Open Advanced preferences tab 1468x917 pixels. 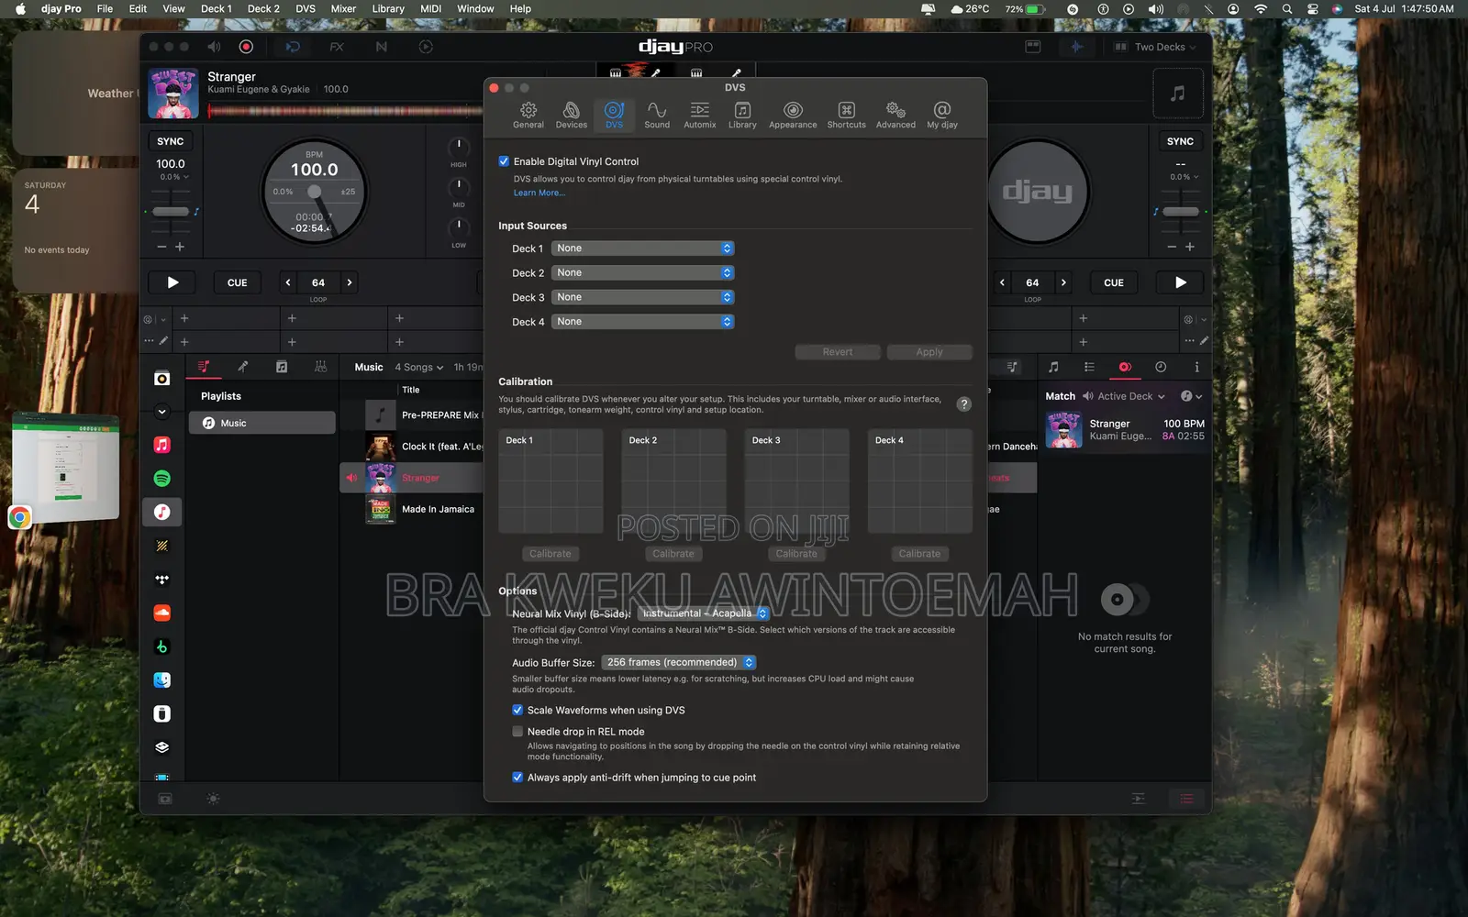(x=895, y=115)
